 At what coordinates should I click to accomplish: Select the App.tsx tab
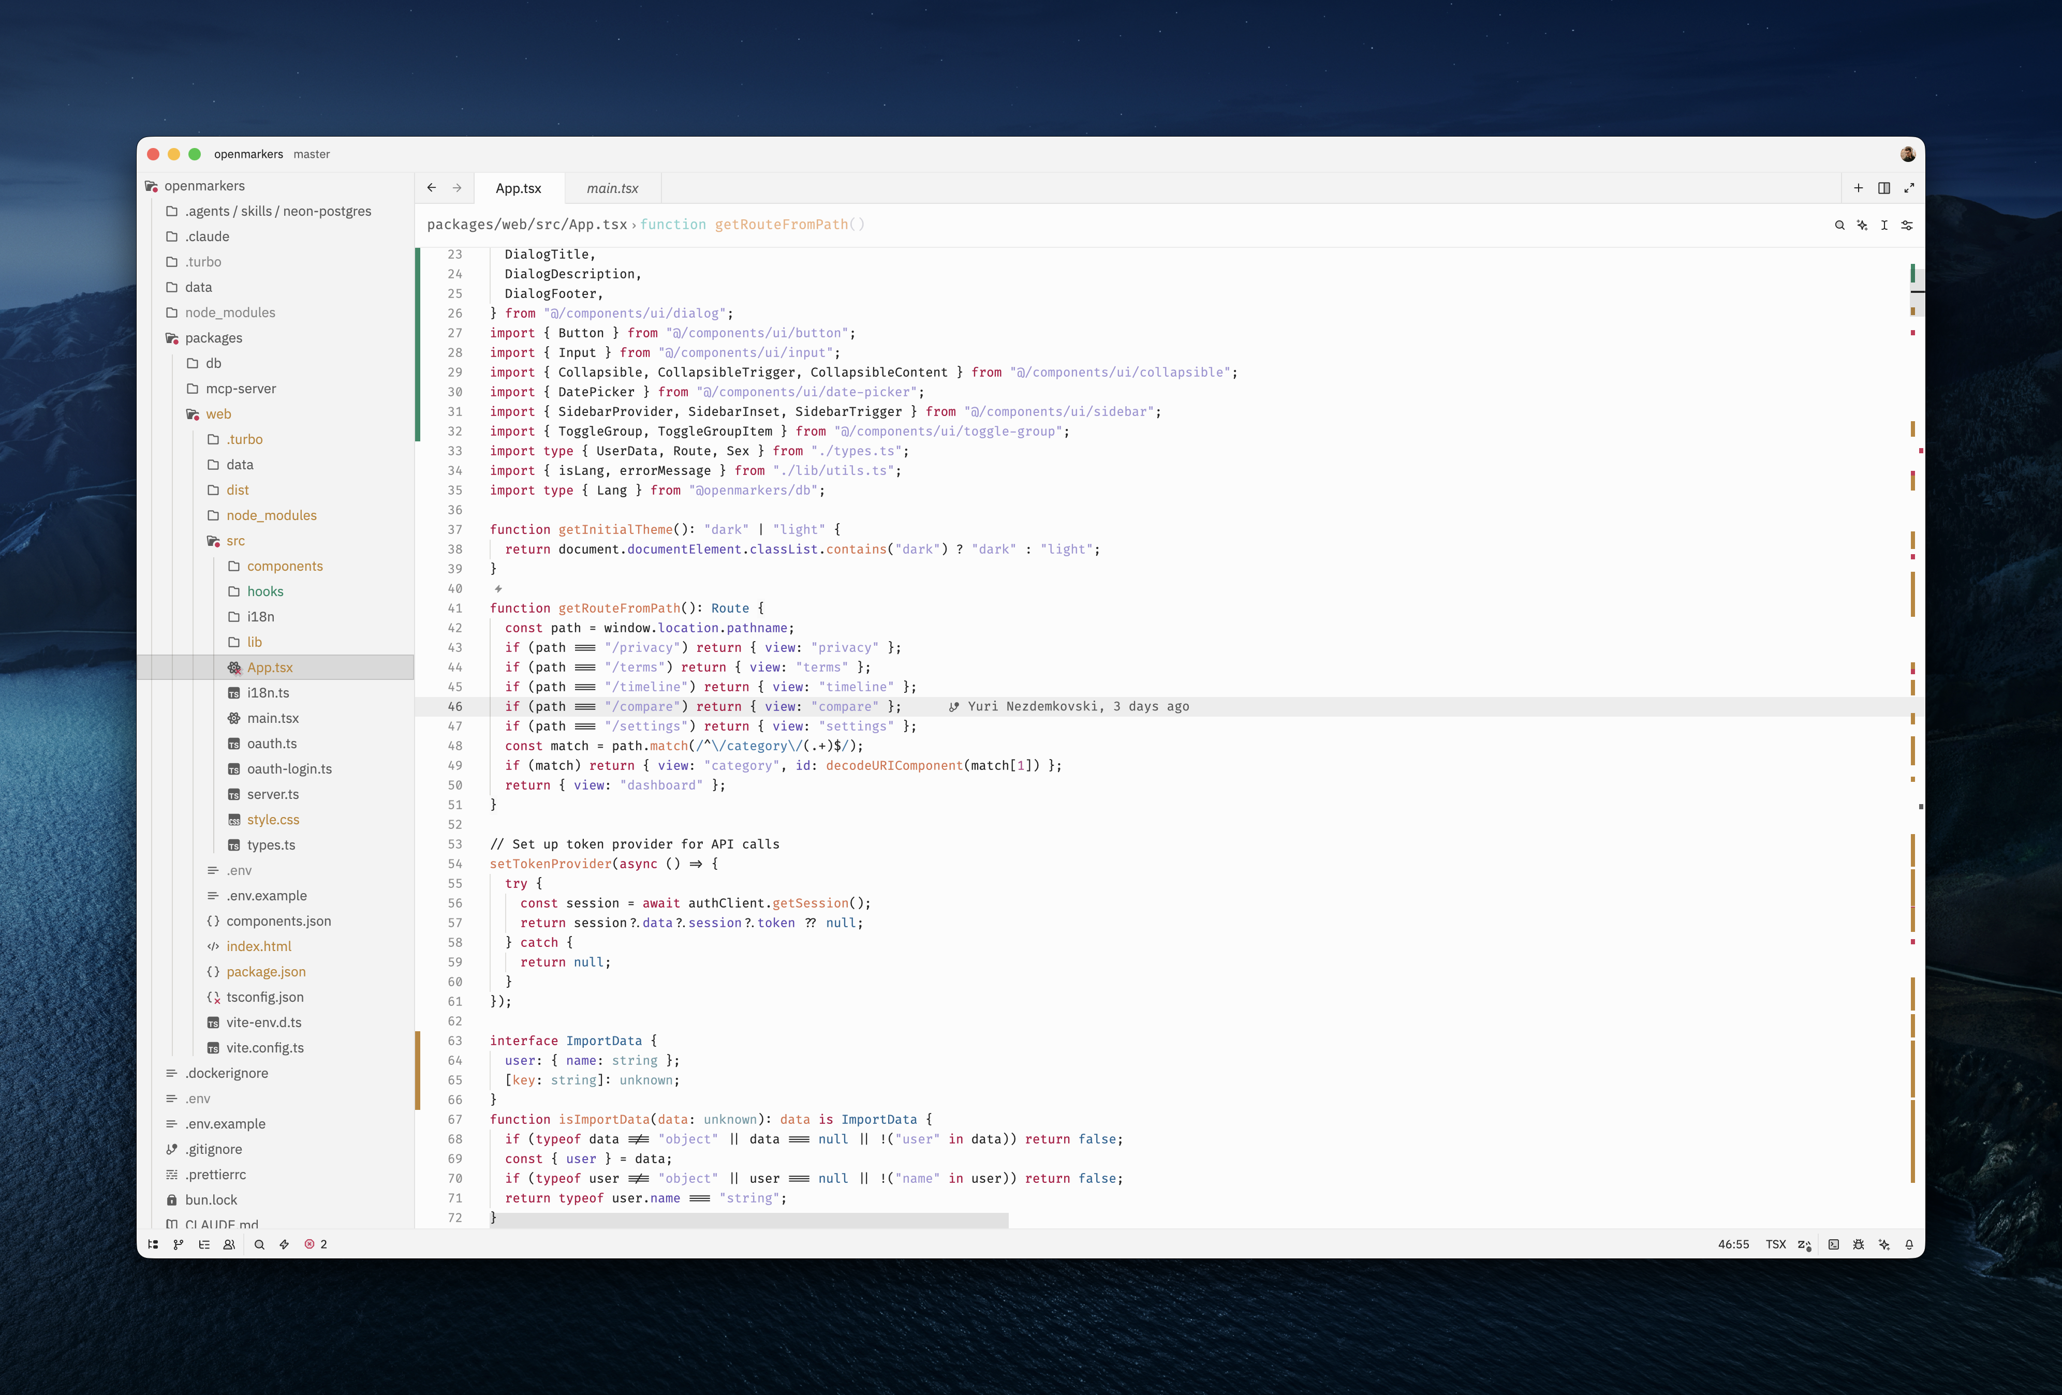pyautogui.click(x=518, y=188)
